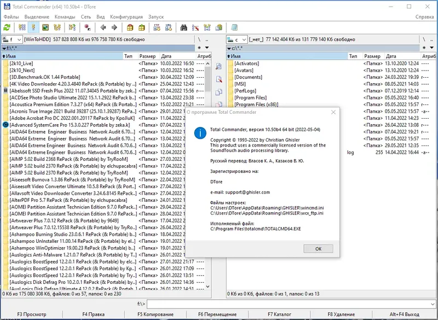Open the URL new FTP connection icon
This screenshot has width=438, height=320.
click(169, 27)
